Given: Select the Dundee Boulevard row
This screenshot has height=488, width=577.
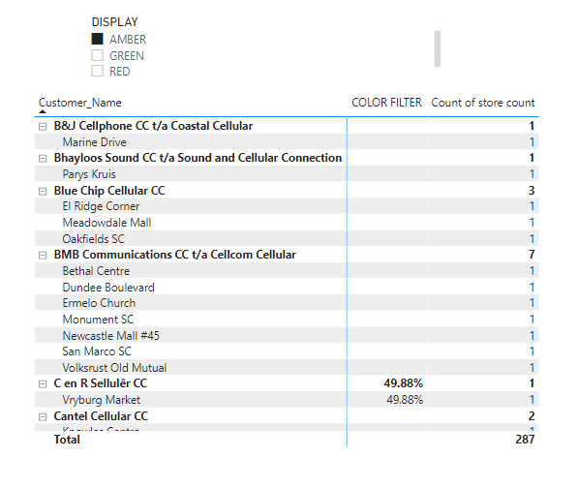Looking at the screenshot, I should [287, 287].
